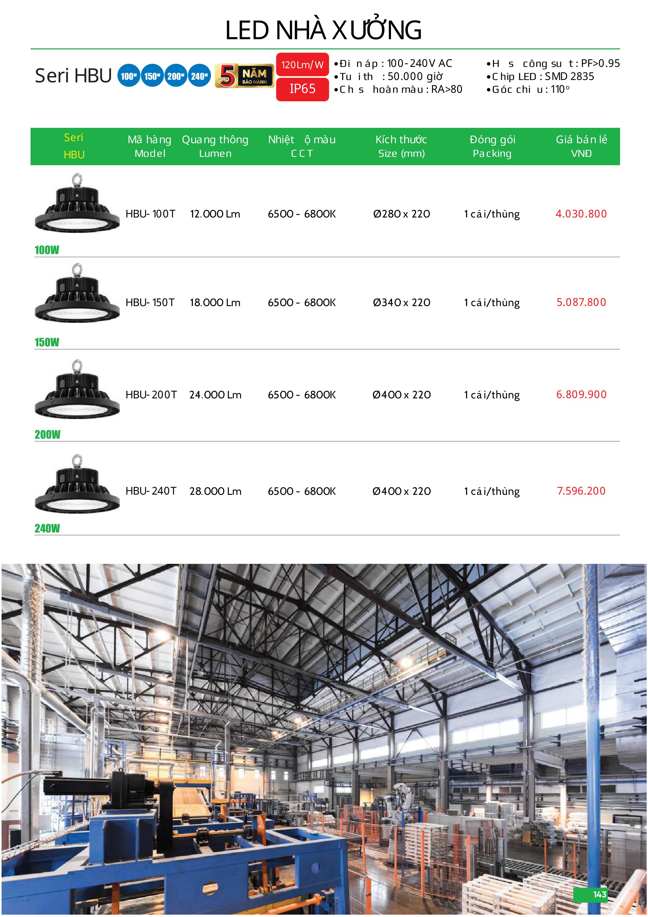Click the Quang thông Lumen column header
Image resolution: width=648 pixels, height=917 pixels.
pyautogui.click(x=215, y=146)
